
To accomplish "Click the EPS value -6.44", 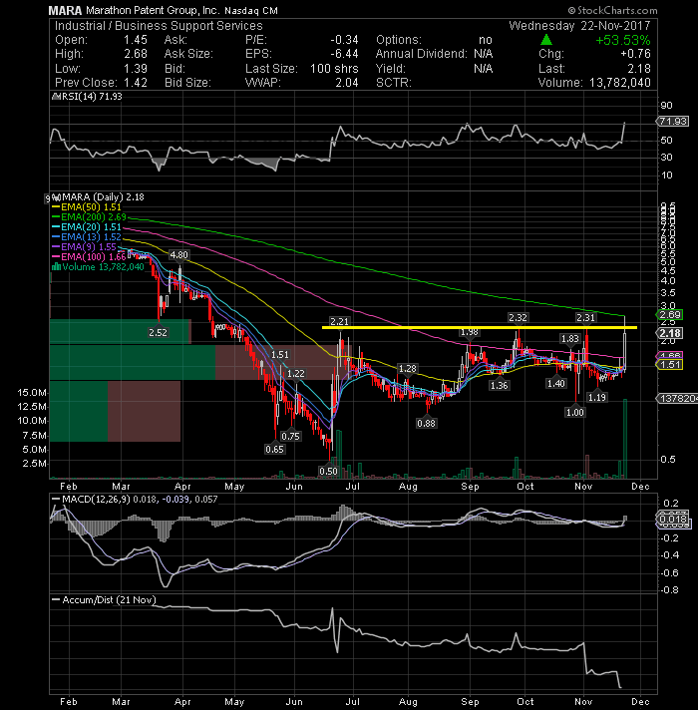I will click(344, 54).
